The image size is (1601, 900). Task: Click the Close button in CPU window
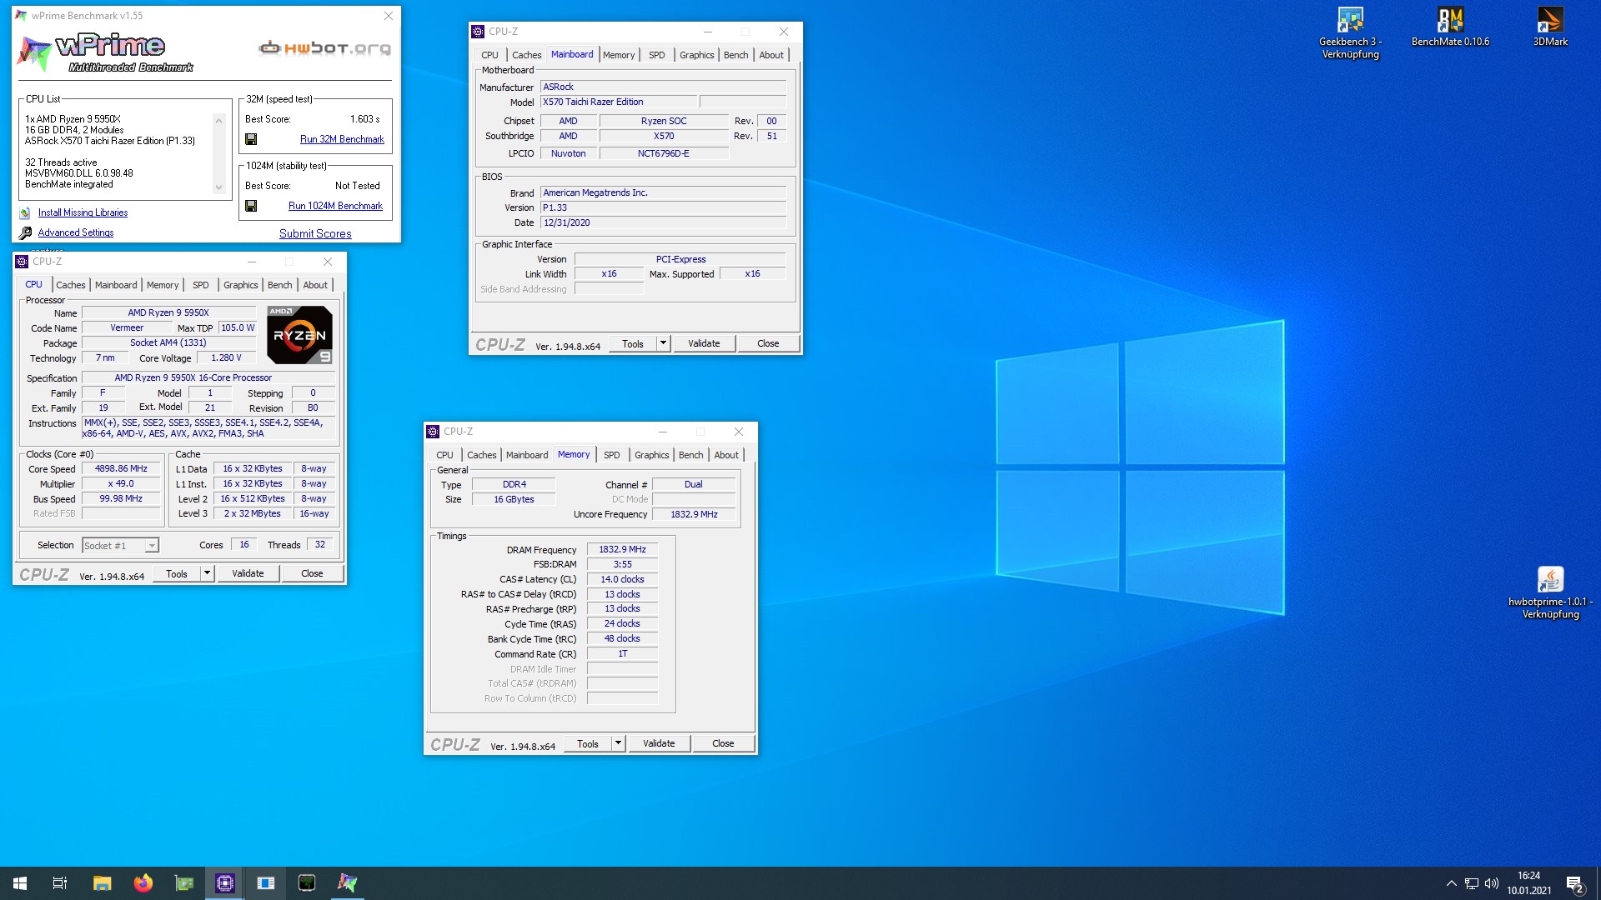[x=312, y=573]
